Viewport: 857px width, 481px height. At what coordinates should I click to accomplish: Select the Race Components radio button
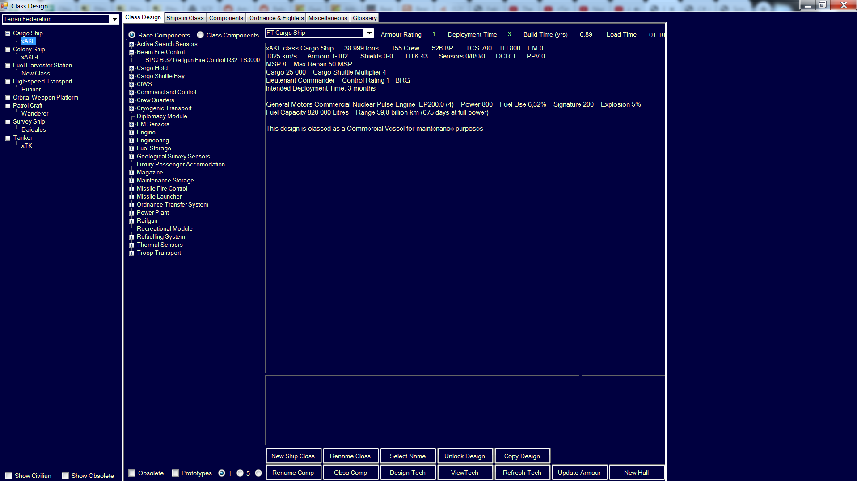pyautogui.click(x=132, y=35)
